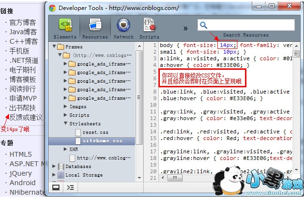Click the Local Storage grid icon
The height and width of the screenshot is (197, 304).
coord(61,175)
